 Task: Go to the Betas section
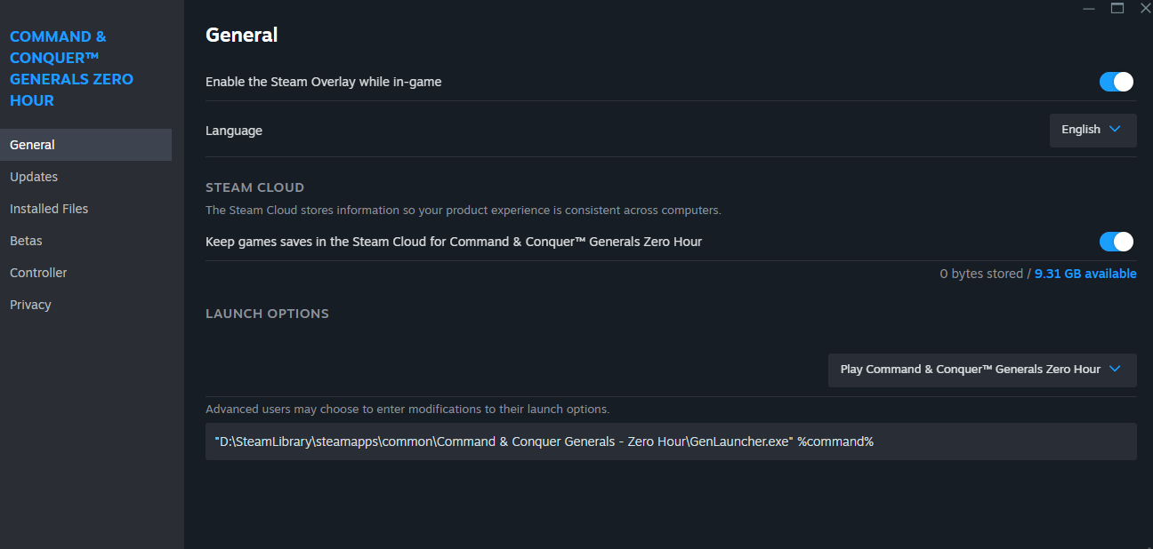26,241
